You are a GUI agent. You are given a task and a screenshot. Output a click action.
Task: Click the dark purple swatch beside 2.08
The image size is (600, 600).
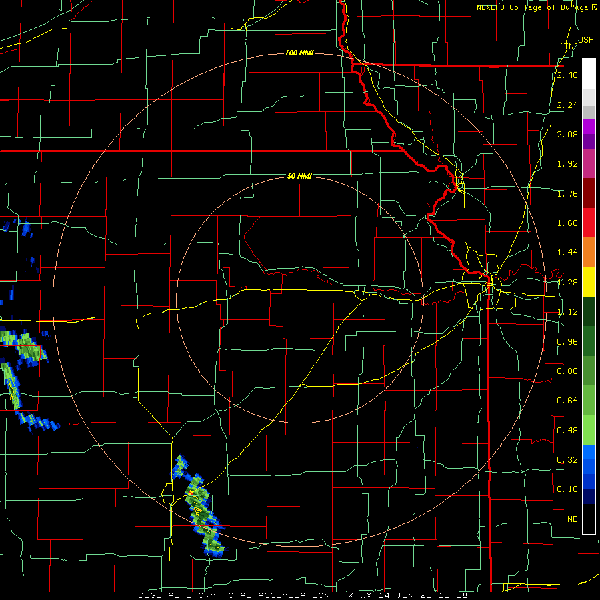[589, 141]
